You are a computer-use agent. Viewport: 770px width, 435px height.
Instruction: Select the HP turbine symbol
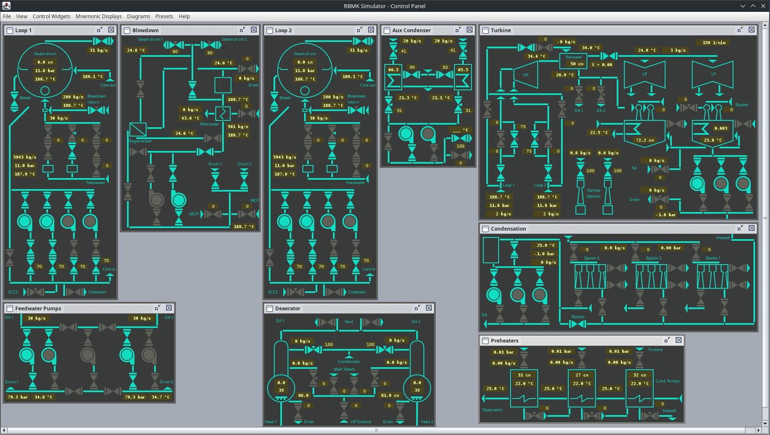coord(525,75)
